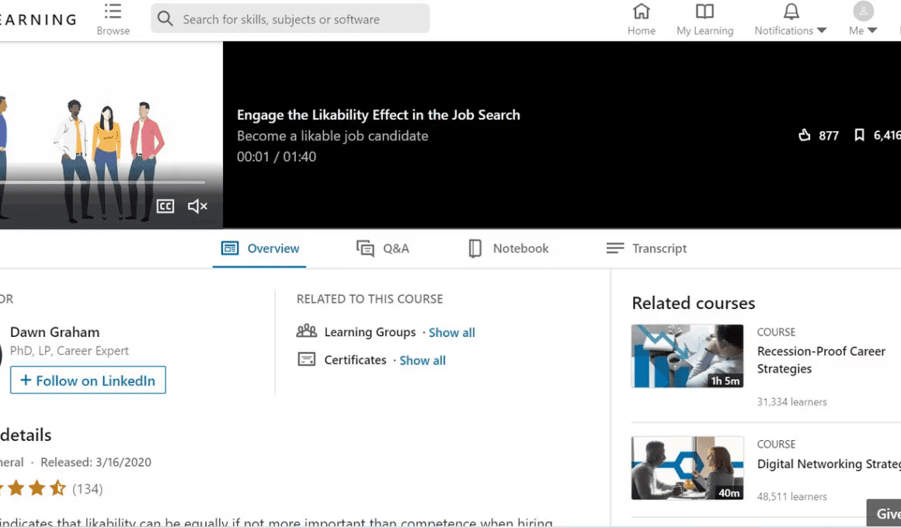Click the Notebook icon
Image resolution: width=901 pixels, height=528 pixels.
click(x=475, y=248)
